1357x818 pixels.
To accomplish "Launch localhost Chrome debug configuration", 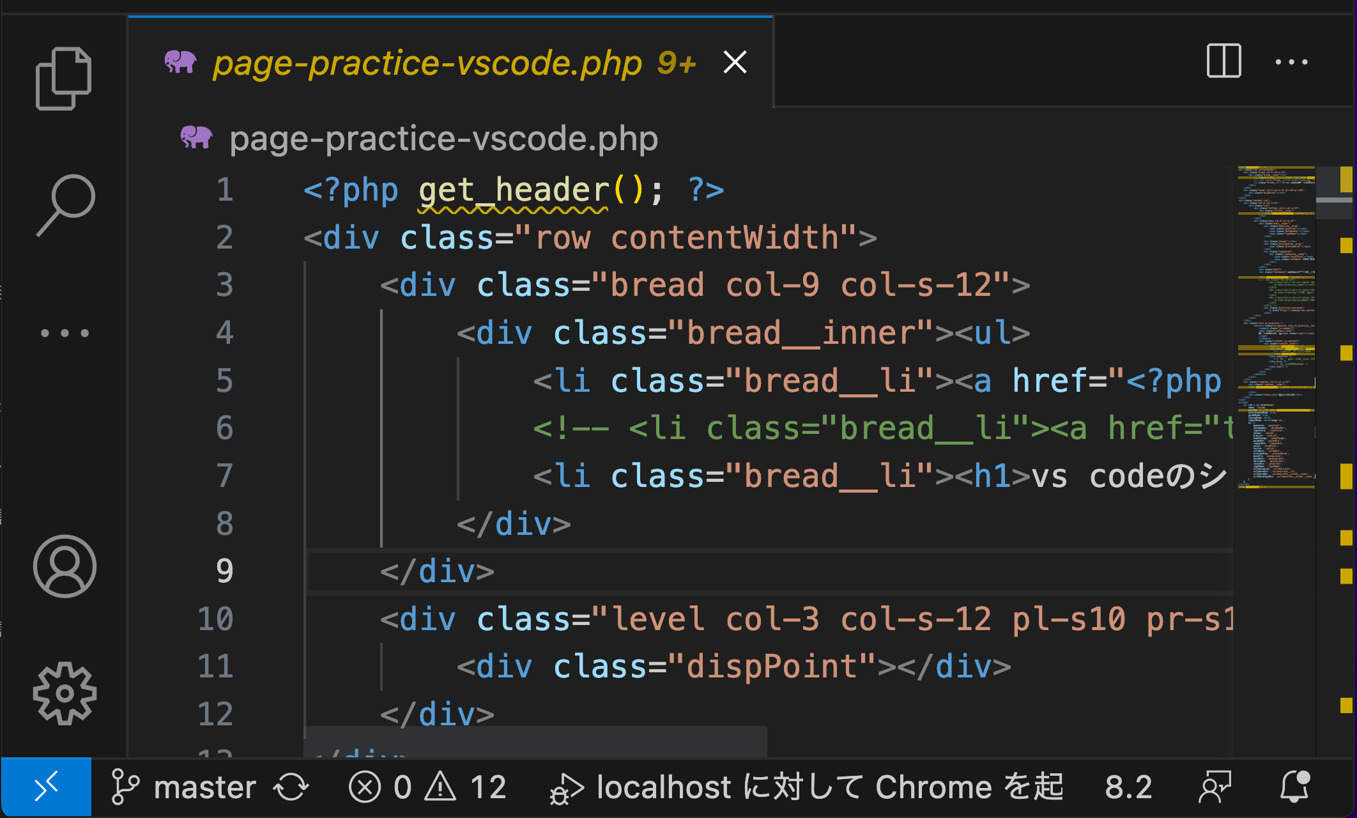I will [806, 787].
